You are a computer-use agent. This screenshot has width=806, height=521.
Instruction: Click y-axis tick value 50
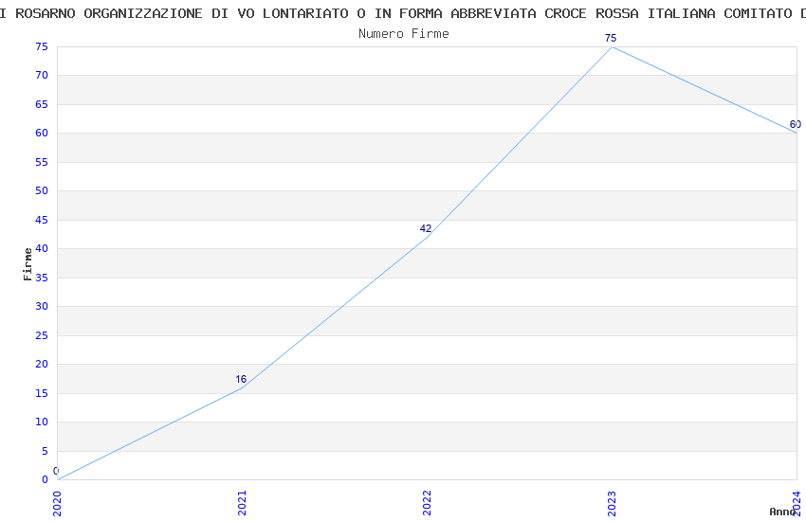click(42, 191)
